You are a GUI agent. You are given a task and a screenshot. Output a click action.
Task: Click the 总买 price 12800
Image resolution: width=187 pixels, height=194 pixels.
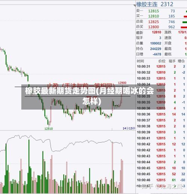(x=153, y=27)
